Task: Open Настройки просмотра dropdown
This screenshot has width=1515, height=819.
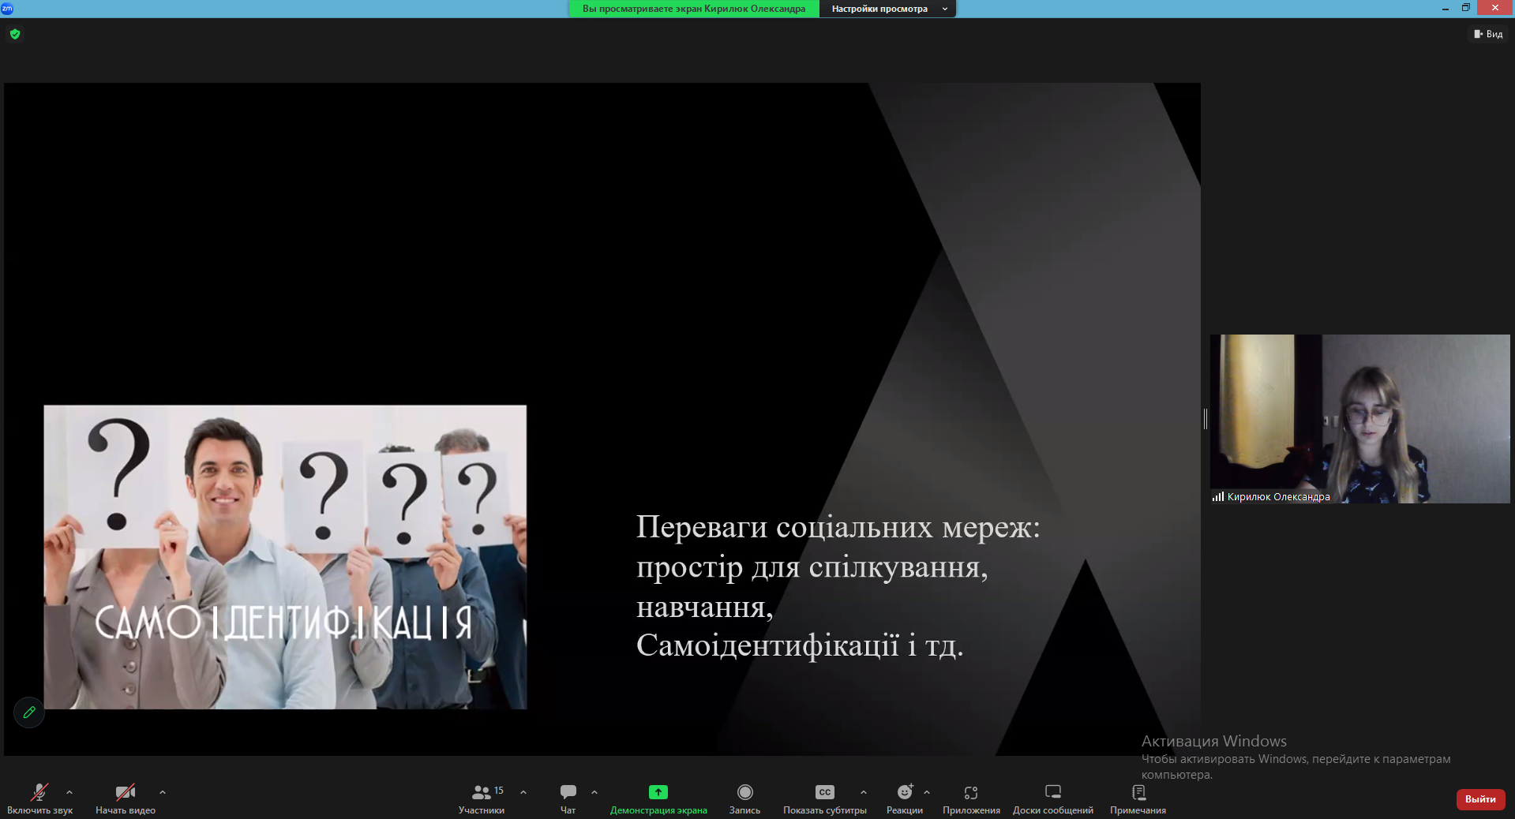Action: point(888,9)
